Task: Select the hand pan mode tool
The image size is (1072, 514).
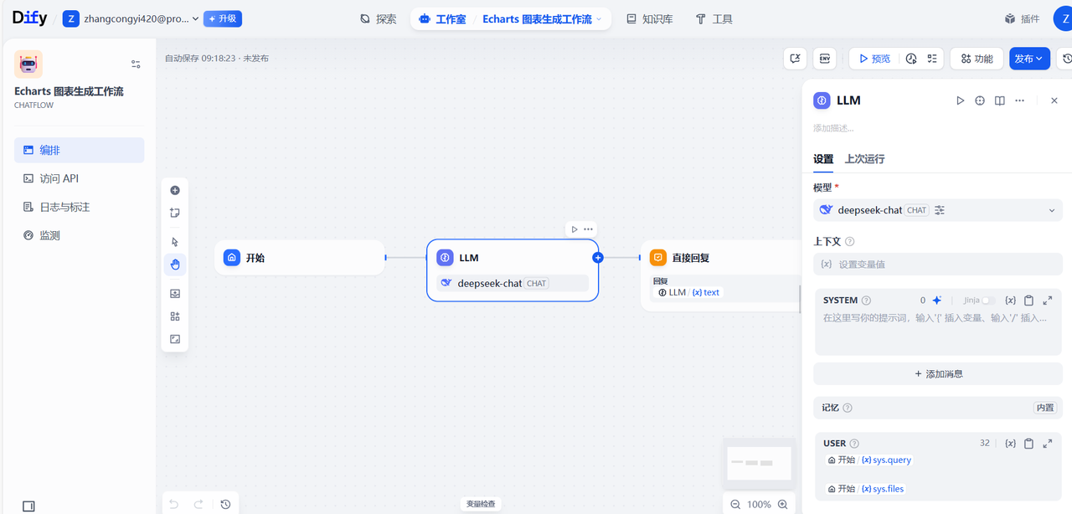Action: point(175,265)
